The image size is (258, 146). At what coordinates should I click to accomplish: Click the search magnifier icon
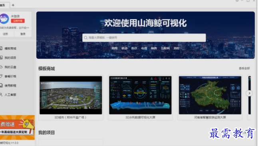coord(86,38)
